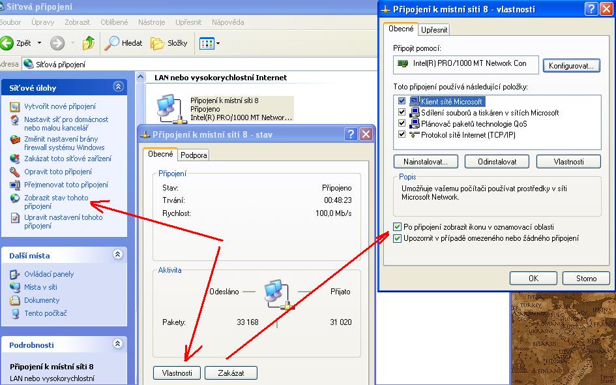Uncheck Sdílení souborů a tiskáren checkbox
The width and height of the screenshot is (616, 385).
pyautogui.click(x=402, y=112)
